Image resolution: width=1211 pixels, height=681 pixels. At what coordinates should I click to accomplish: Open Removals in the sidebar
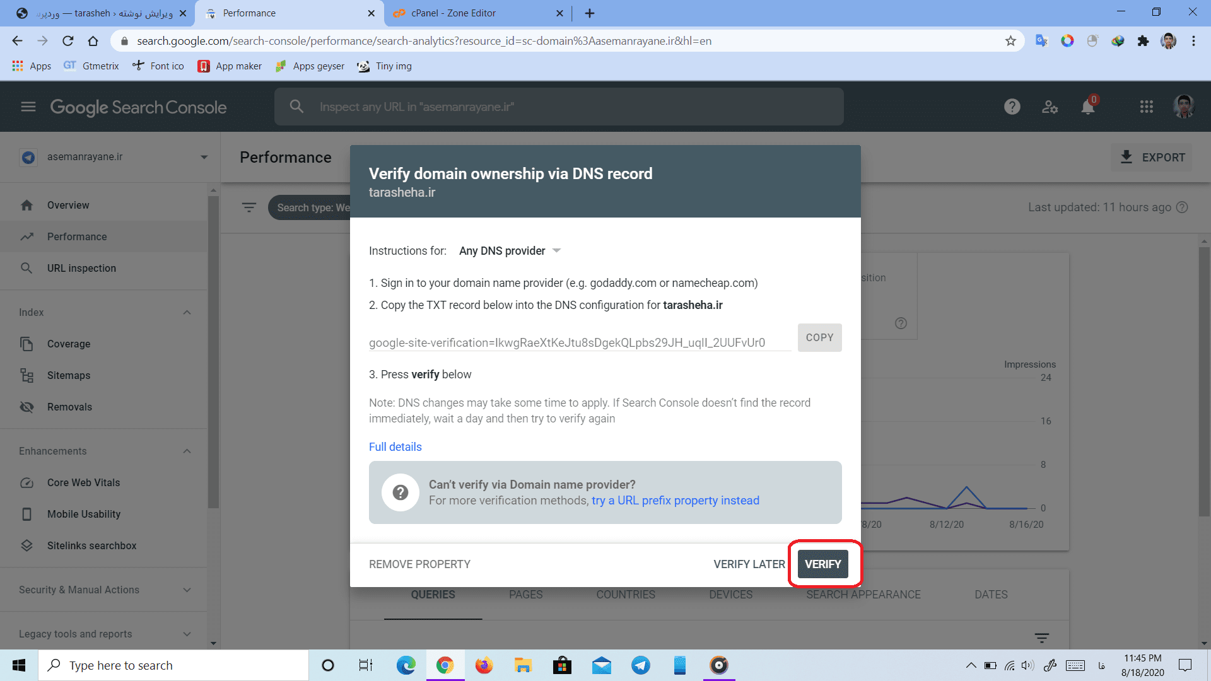[104, 407]
